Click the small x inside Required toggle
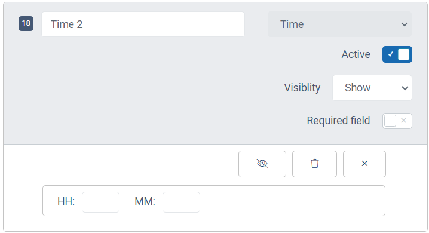This screenshot has width=429, height=233. click(x=403, y=121)
